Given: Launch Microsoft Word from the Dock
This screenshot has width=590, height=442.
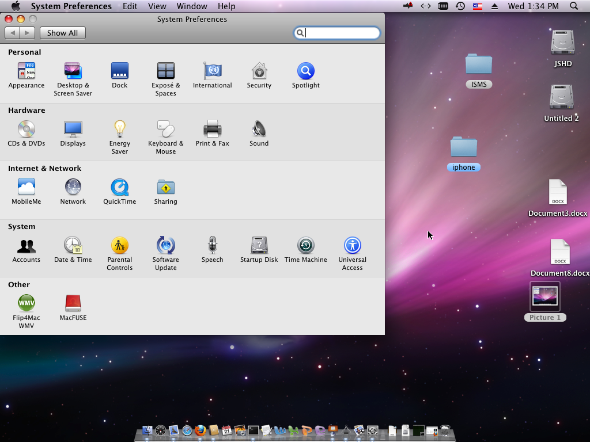Looking at the screenshot, I should pyautogui.click(x=279, y=430).
